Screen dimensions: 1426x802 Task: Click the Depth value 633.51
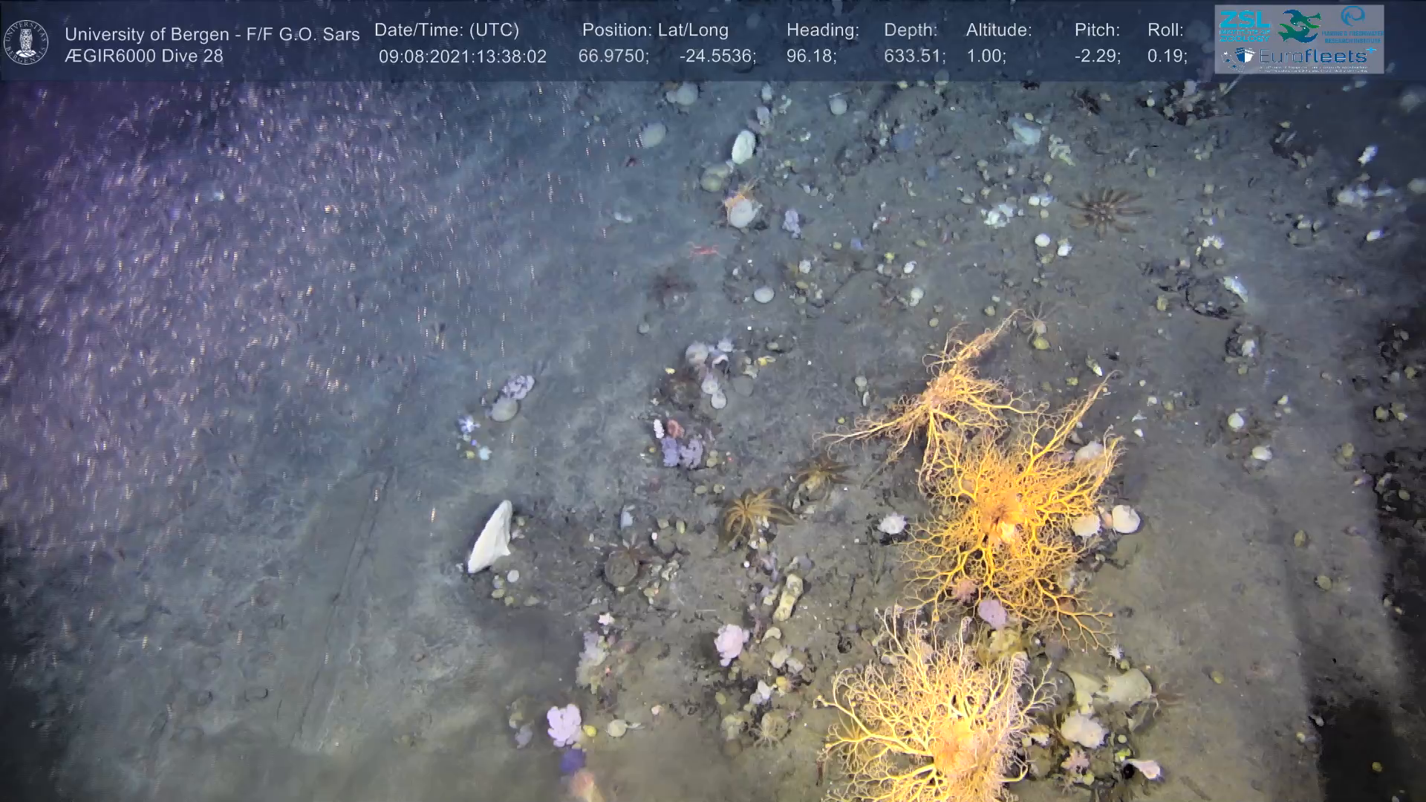[914, 56]
